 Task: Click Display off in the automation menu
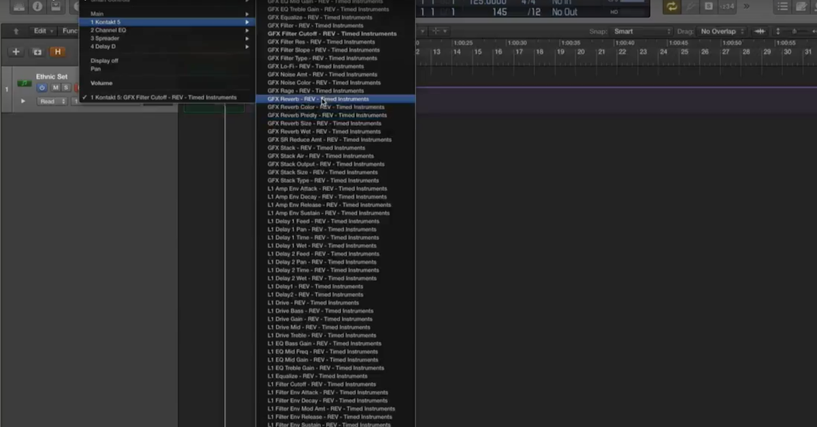pos(104,61)
